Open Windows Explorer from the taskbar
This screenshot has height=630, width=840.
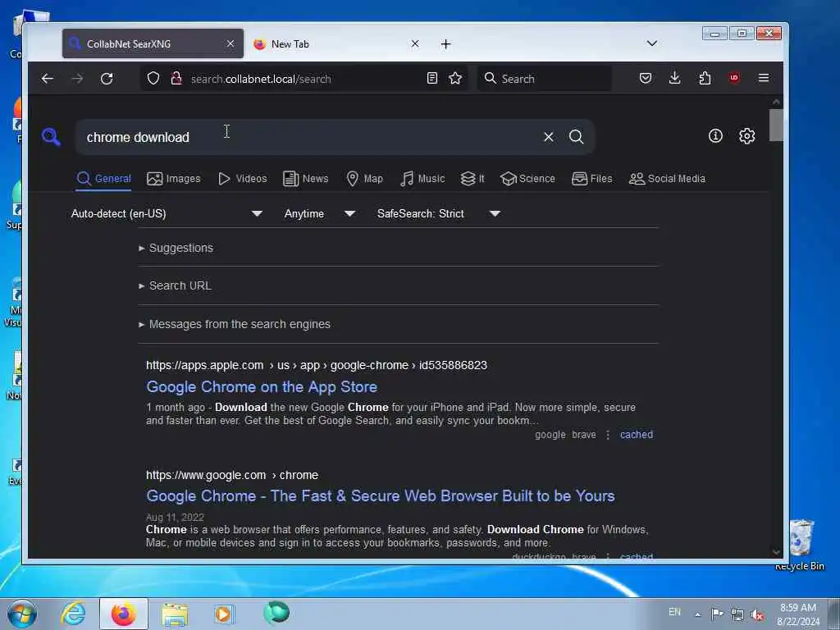pos(175,614)
